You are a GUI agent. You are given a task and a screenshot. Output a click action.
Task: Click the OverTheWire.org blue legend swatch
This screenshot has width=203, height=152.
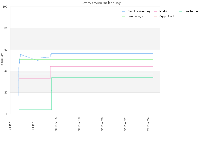(x=124, y=12)
